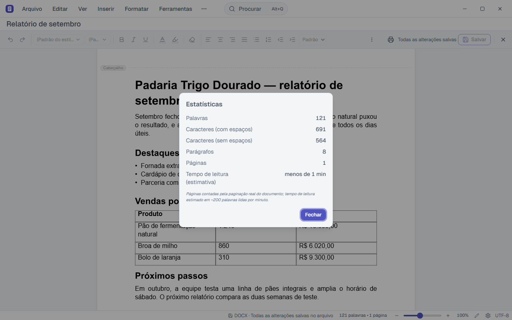Open the Inserir menu
The width and height of the screenshot is (512, 320).
tap(106, 9)
